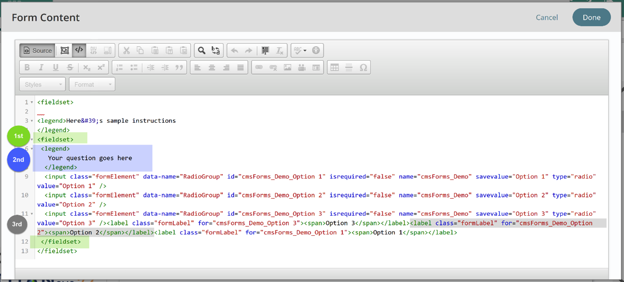Click the Block Quote icon
The image size is (624, 282).
[179, 68]
